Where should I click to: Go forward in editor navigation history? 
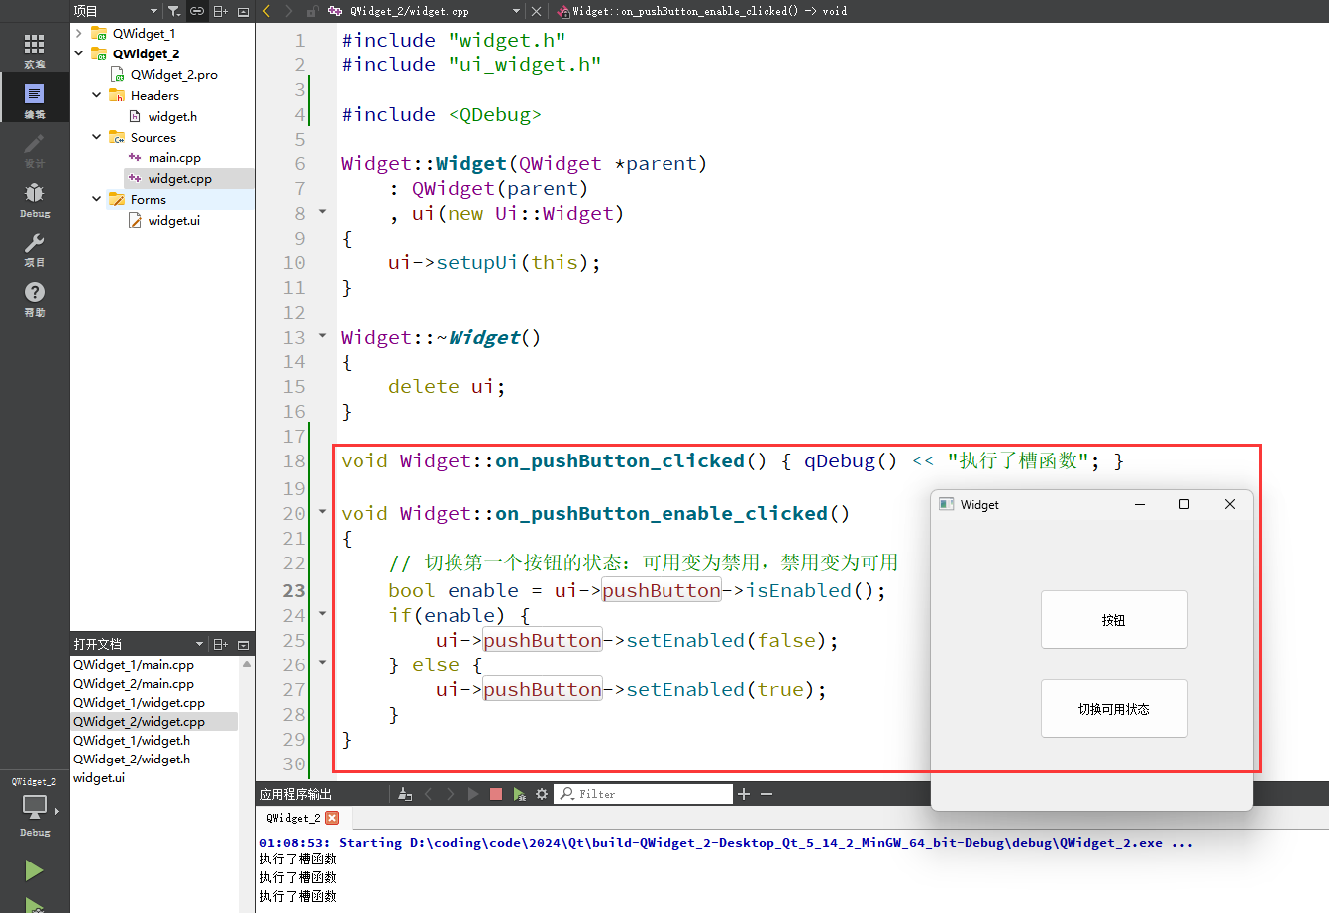tap(289, 11)
